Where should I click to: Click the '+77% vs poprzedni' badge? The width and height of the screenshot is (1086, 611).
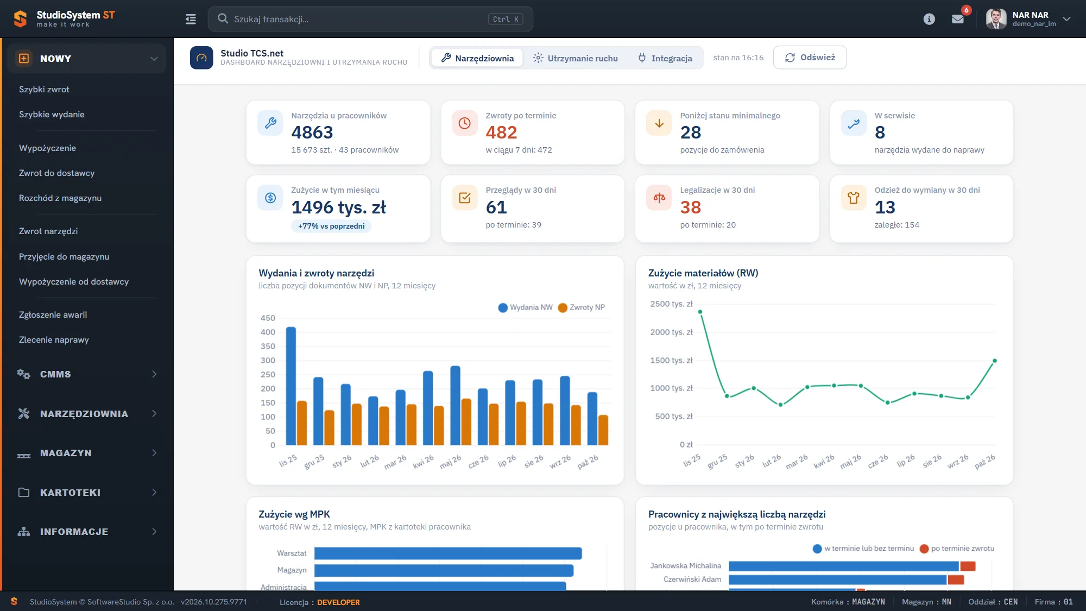pyautogui.click(x=331, y=226)
